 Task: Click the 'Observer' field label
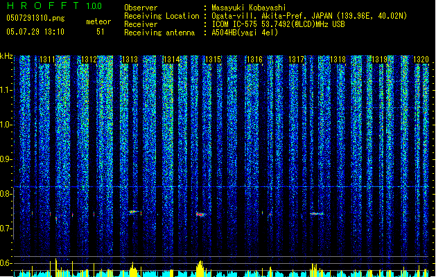(x=141, y=8)
